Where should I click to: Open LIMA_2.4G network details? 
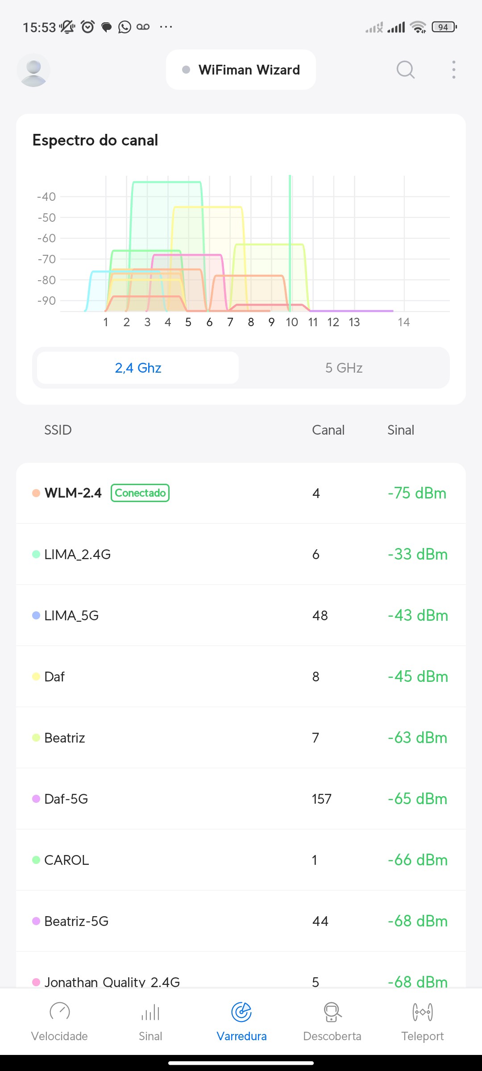241,554
